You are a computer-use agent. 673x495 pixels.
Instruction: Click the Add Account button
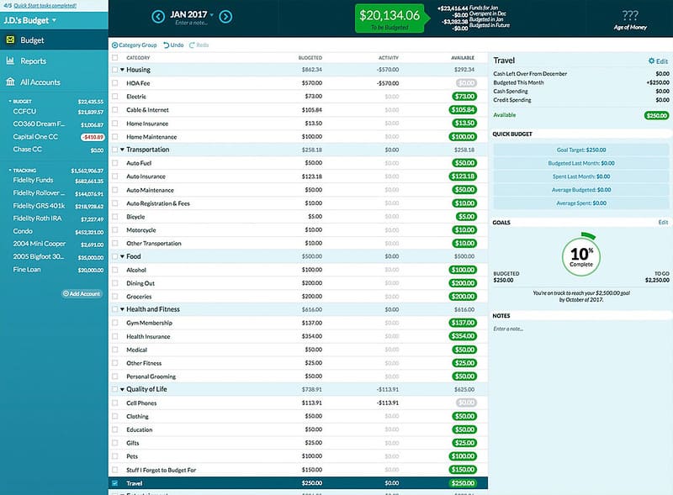(82, 294)
